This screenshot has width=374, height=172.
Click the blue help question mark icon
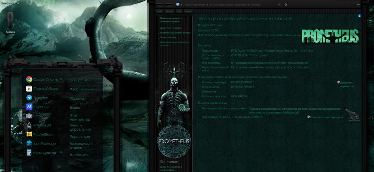359,16
